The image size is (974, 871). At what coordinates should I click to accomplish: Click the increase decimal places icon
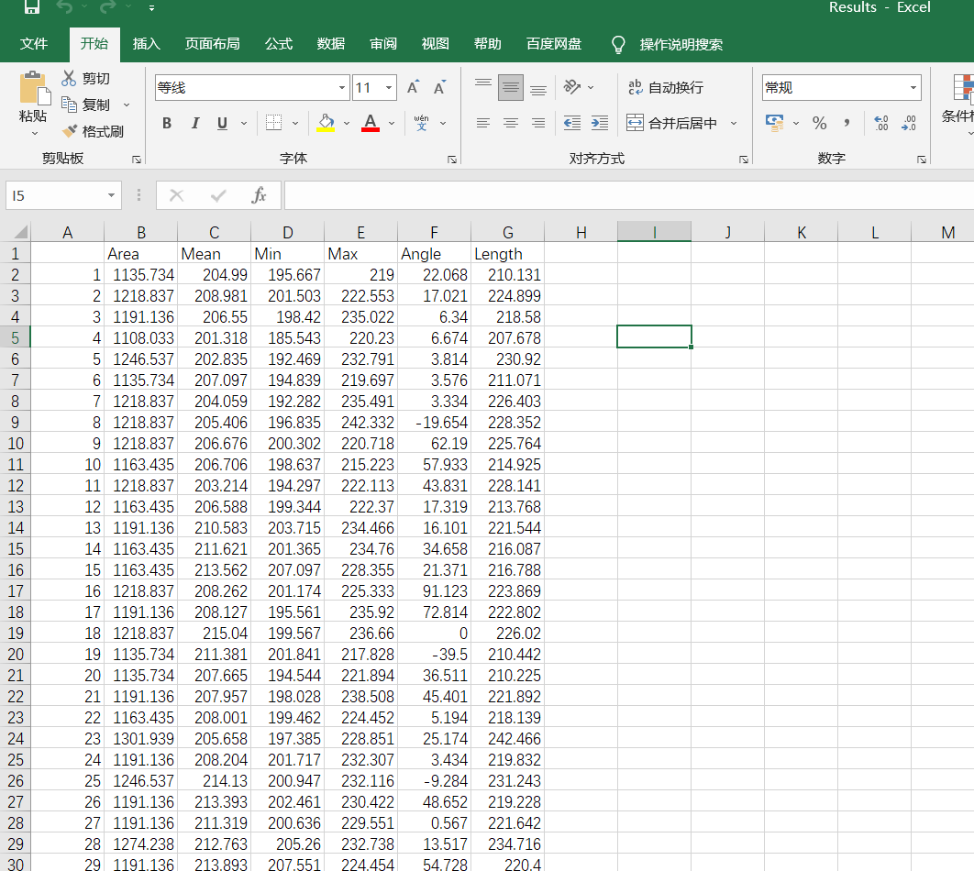[880, 123]
